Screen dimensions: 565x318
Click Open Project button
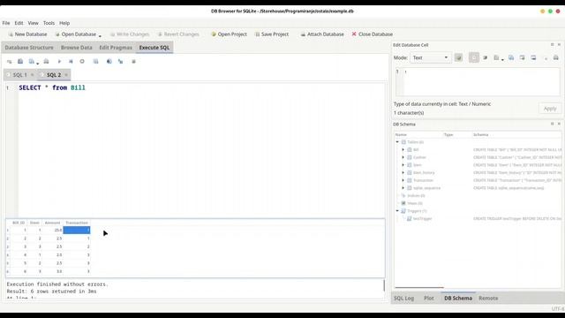coord(229,34)
